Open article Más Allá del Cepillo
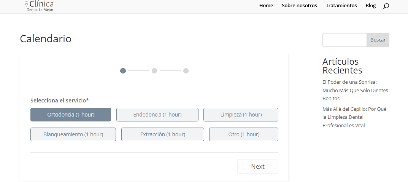The height and width of the screenshot is (182, 408). tap(354, 117)
